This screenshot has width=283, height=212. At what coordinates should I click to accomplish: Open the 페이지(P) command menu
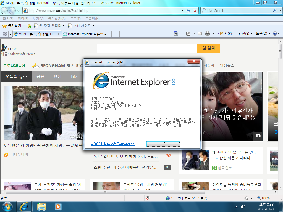(x=226, y=33)
